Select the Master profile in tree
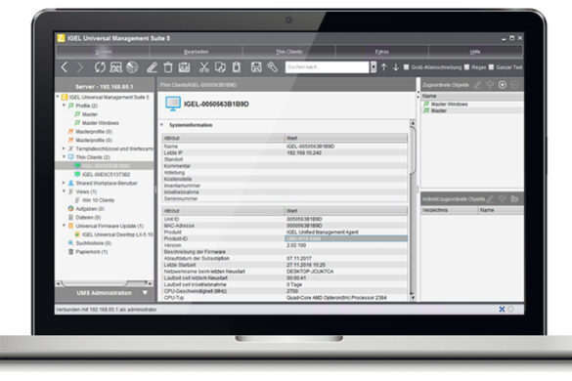Screen dimensions: 572x381 pos(90,114)
